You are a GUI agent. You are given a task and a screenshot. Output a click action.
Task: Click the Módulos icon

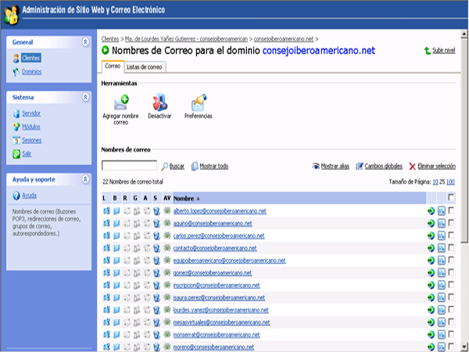pos(16,127)
